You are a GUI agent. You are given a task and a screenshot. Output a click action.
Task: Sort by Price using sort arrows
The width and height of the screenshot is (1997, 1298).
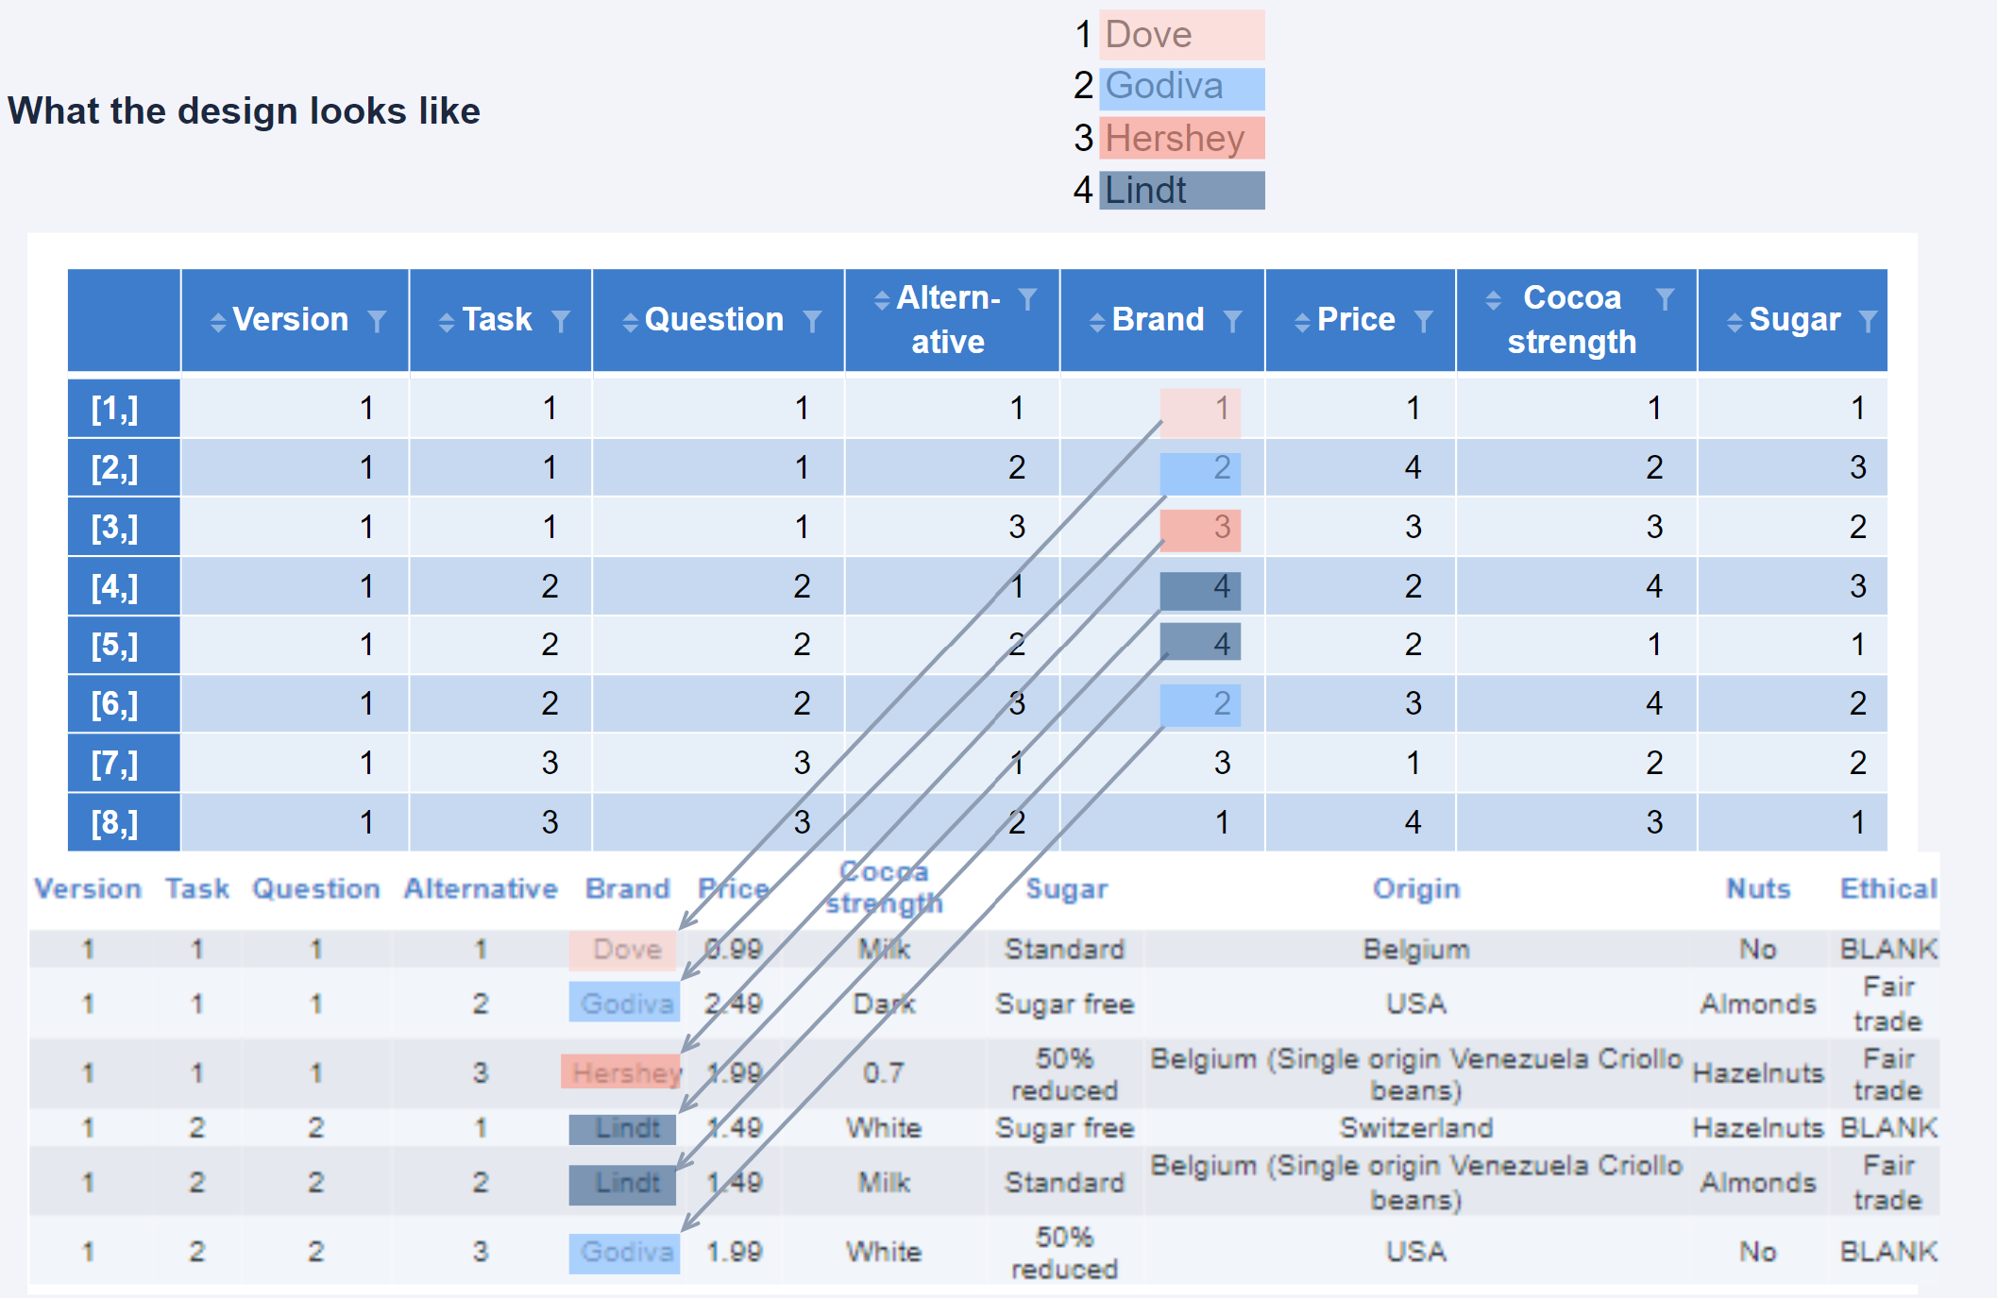1302,322
